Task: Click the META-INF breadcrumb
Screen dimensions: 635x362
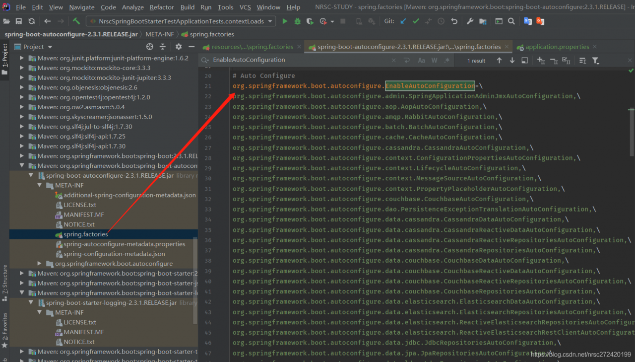Action: coord(161,34)
